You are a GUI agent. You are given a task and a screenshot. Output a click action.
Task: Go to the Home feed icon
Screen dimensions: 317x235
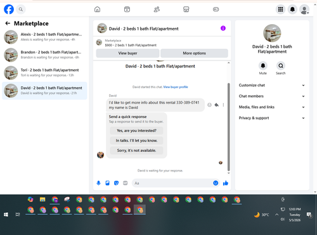pyautogui.click(x=97, y=10)
